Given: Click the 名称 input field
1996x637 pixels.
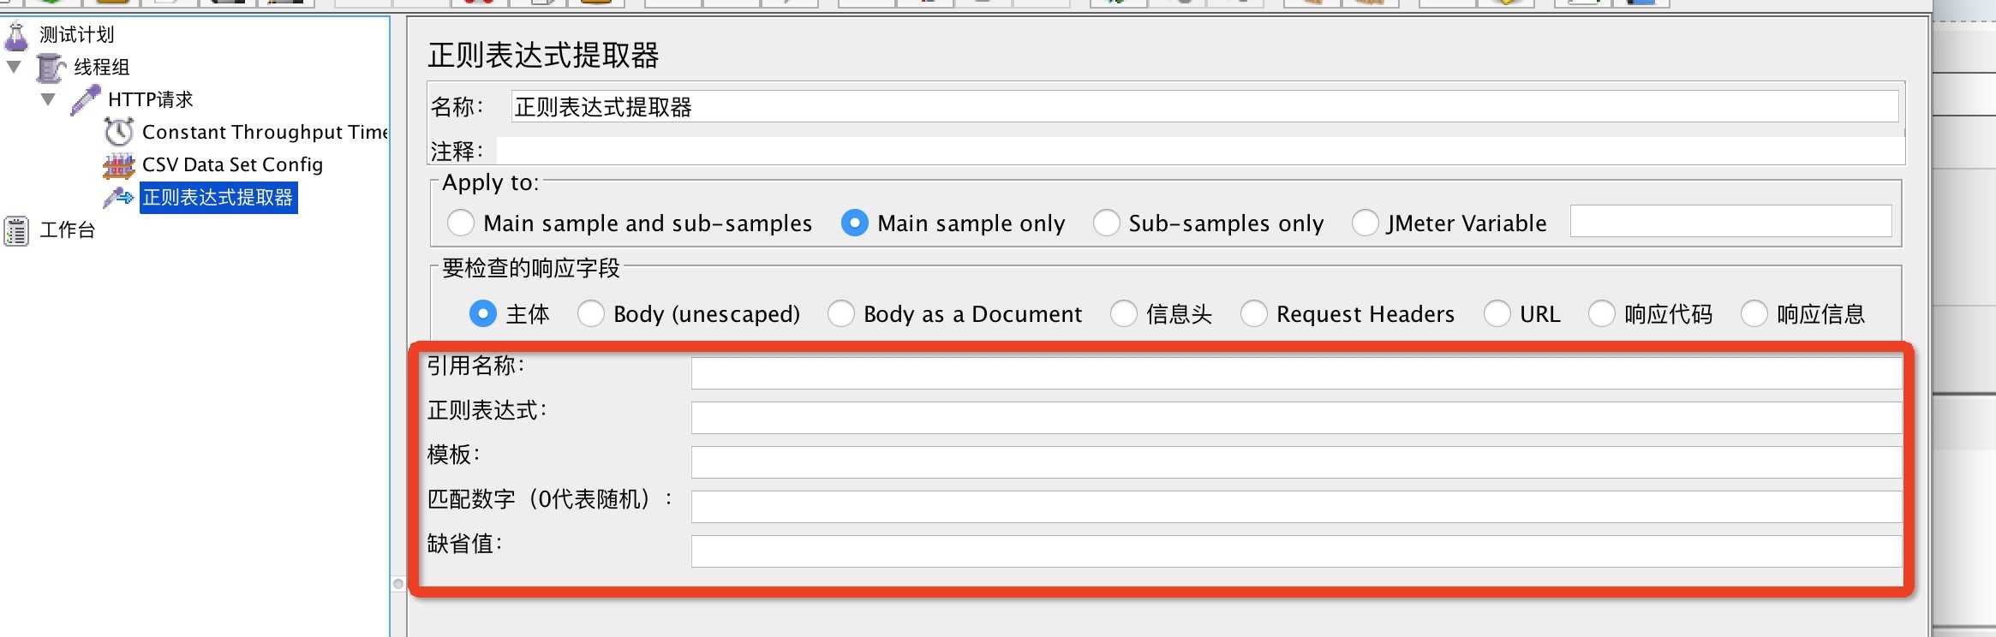Looking at the screenshot, I should 1204,107.
